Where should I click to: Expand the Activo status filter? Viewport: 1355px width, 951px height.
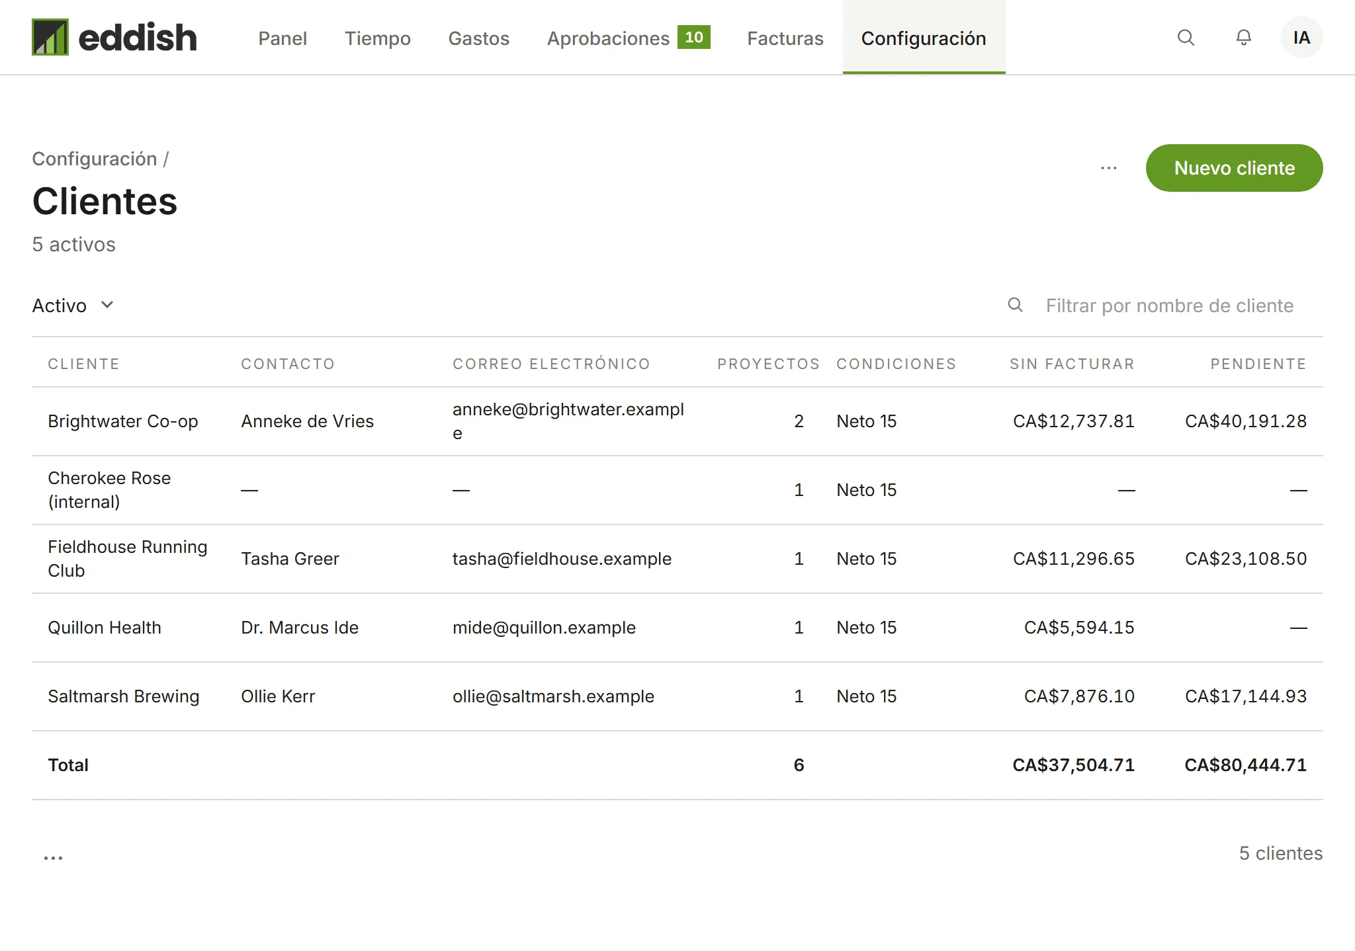pyautogui.click(x=73, y=306)
